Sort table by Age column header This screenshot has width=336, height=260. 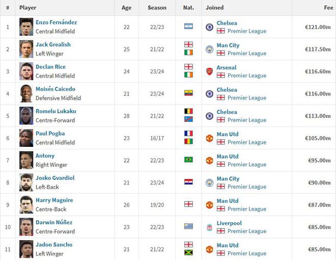[x=126, y=8]
